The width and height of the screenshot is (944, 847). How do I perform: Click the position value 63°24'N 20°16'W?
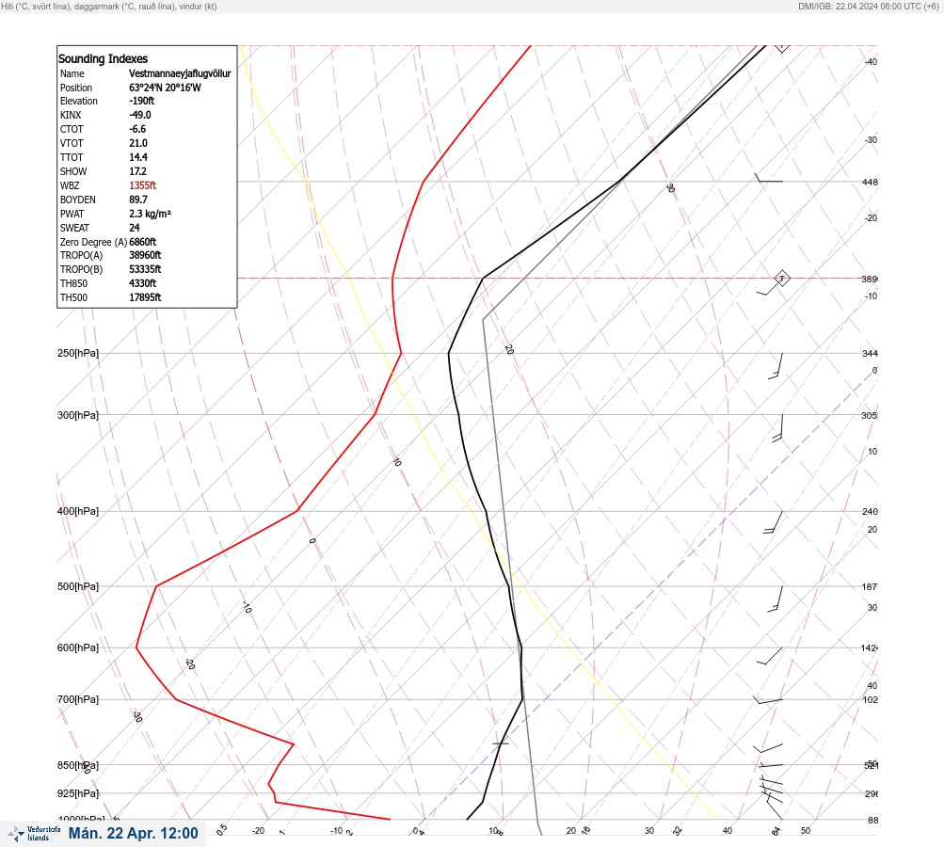click(x=165, y=88)
